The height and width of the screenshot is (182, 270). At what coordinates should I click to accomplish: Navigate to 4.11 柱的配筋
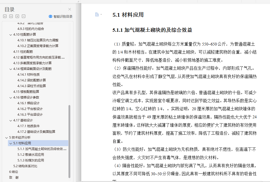pyautogui.click(x=23, y=51)
